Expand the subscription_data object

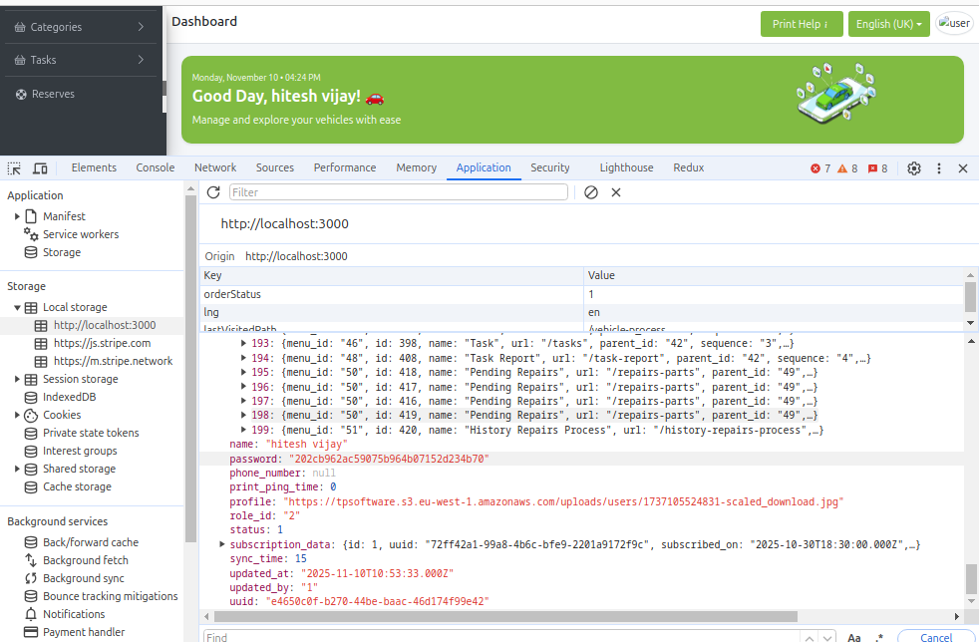point(221,544)
